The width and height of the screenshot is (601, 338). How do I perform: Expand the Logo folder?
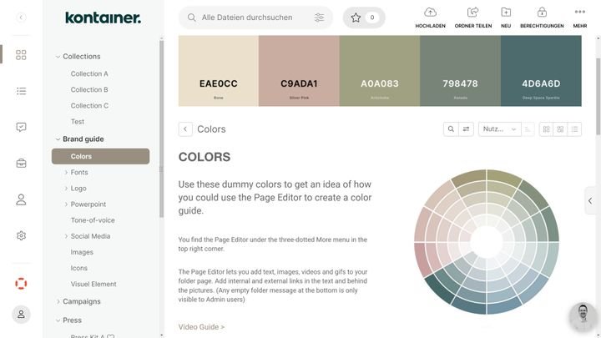pos(66,188)
